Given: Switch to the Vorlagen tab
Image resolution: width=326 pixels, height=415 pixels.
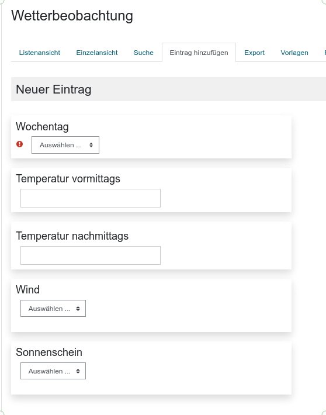Looking at the screenshot, I should (x=294, y=53).
